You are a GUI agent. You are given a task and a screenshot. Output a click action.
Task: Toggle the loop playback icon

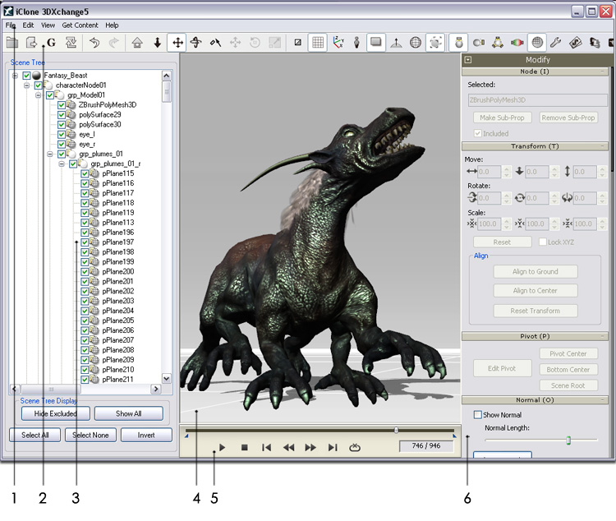point(355,447)
